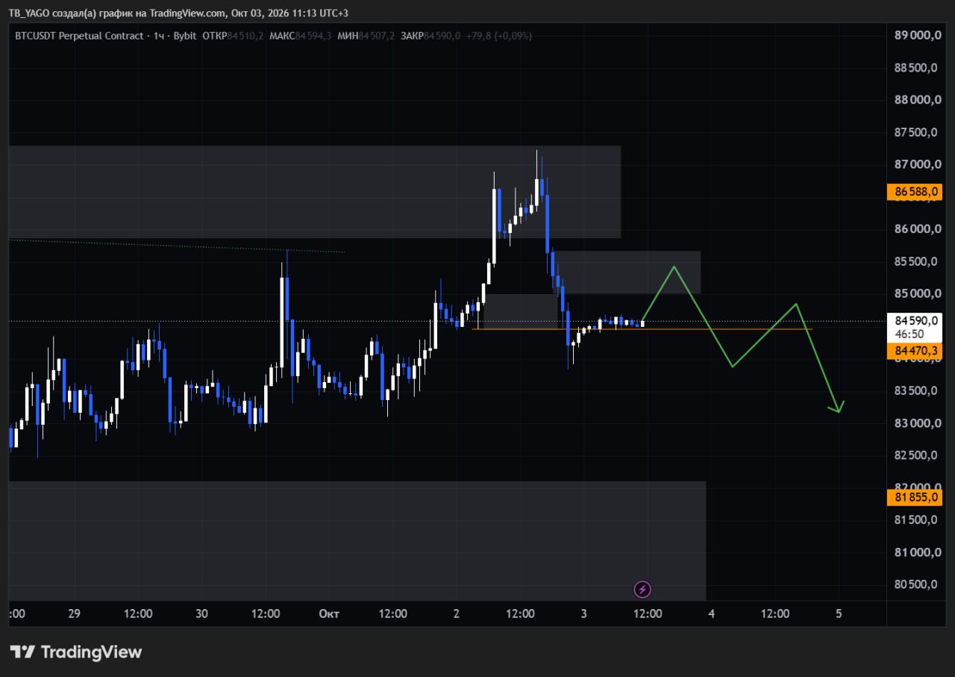Viewport: 955px width, 677px height.
Task: Click the orange 86 588,0 price label
Action: 915,192
